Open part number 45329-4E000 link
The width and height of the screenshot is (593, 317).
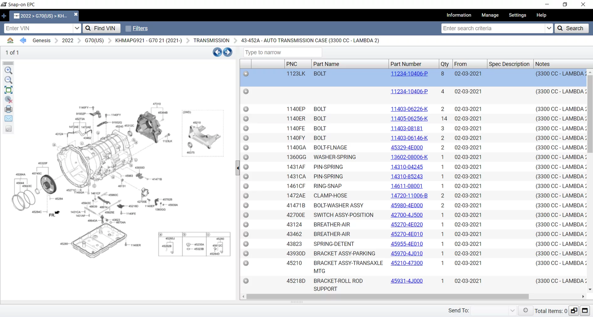point(406,148)
